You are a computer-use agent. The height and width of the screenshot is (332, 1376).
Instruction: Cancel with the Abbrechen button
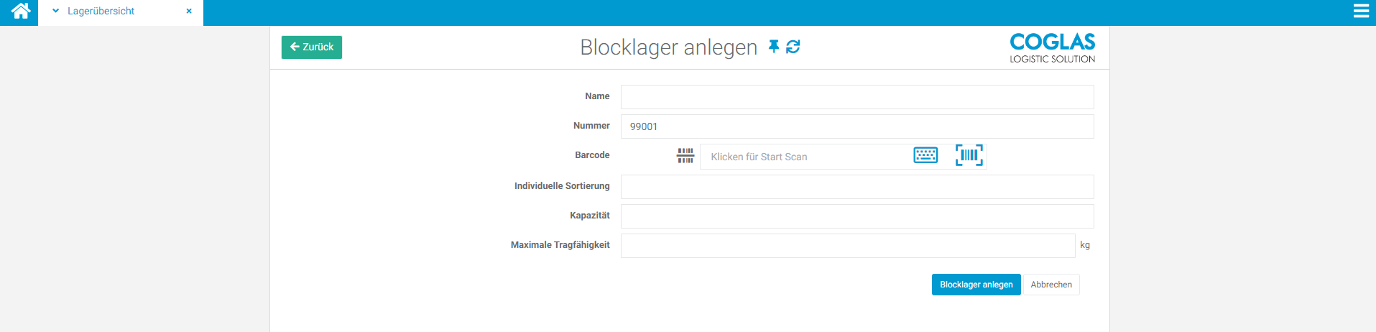[1051, 285]
